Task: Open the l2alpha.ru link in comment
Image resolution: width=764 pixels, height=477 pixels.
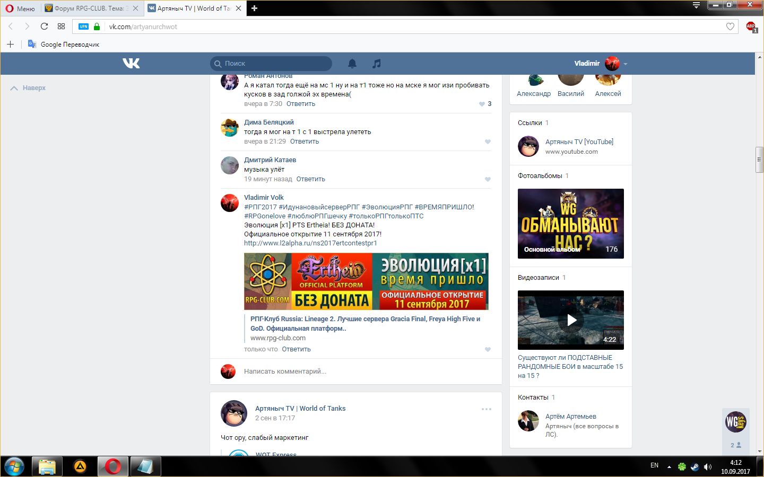Action: [310, 243]
